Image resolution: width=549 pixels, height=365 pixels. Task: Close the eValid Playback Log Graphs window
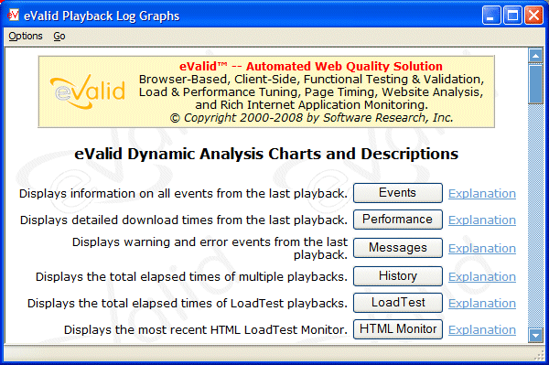point(533,16)
